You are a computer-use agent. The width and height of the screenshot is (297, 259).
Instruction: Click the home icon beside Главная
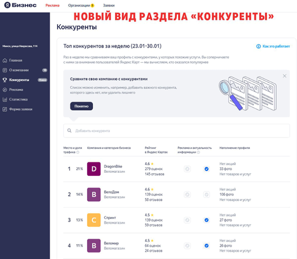[5, 60]
